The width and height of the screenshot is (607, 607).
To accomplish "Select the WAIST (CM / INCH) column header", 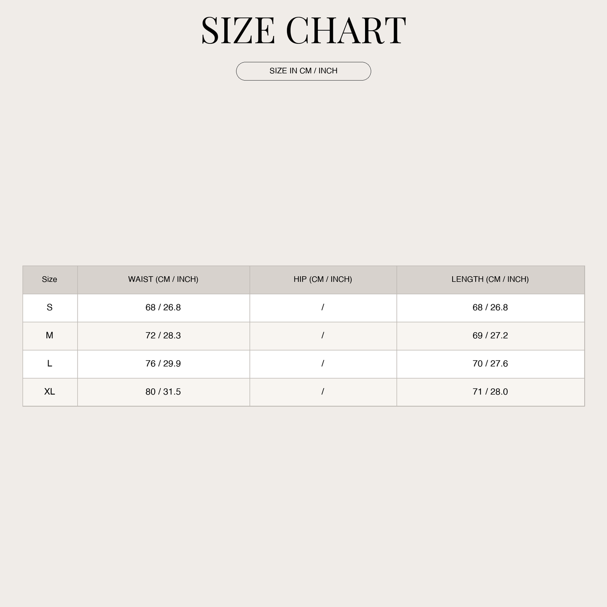I will tap(163, 280).
